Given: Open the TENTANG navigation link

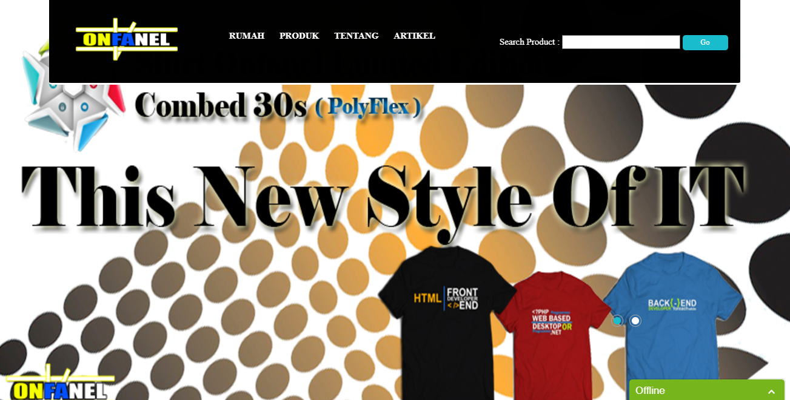Looking at the screenshot, I should click(x=357, y=36).
